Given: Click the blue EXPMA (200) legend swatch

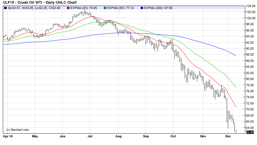Looking at the screenshot, I should pos(141,8).
